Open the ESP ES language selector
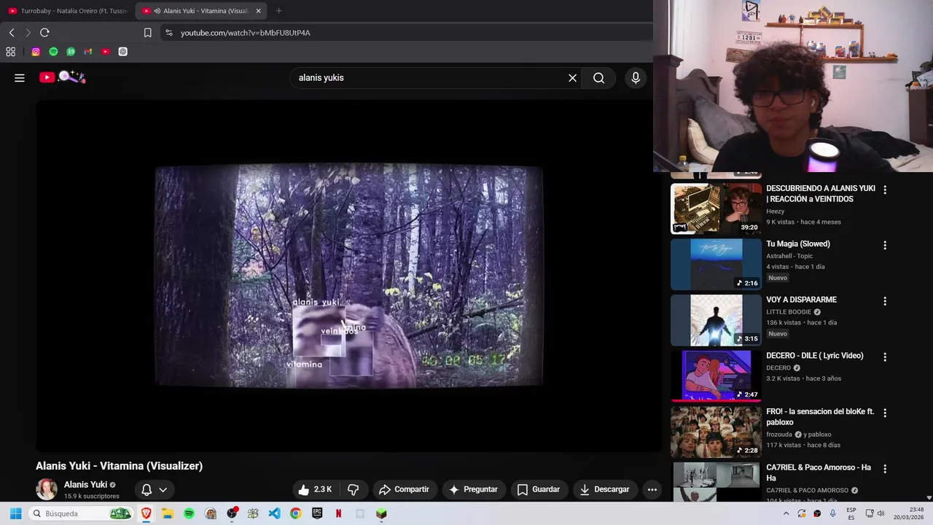Image resolution: width=933 pixels, height=525 pixels. coord(851,513)
